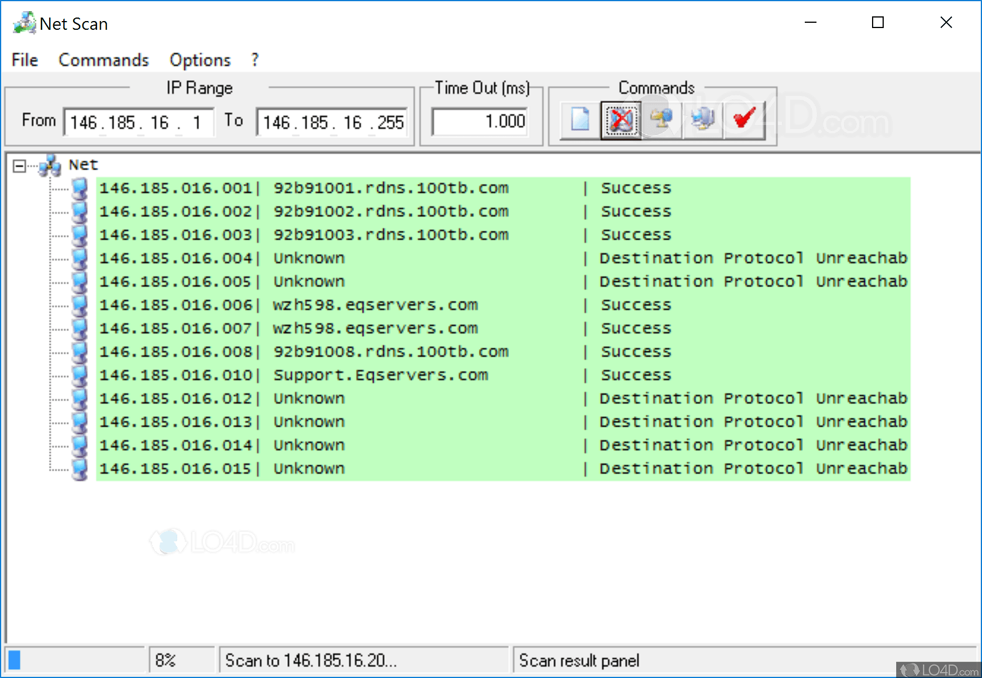
Task: Open the Options menu
Action: click(200, 60)
